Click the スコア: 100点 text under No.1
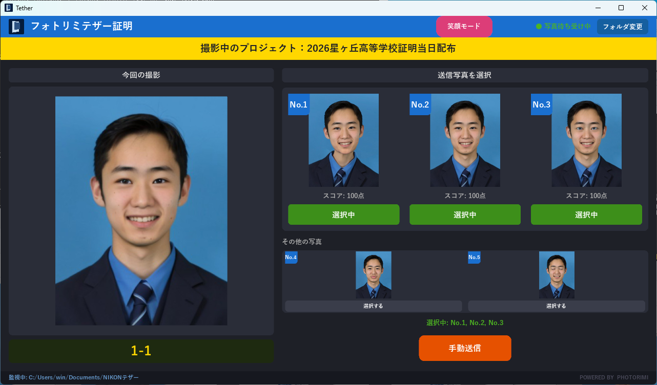Viewport: 657px width, 385px height. click(343, 196)
